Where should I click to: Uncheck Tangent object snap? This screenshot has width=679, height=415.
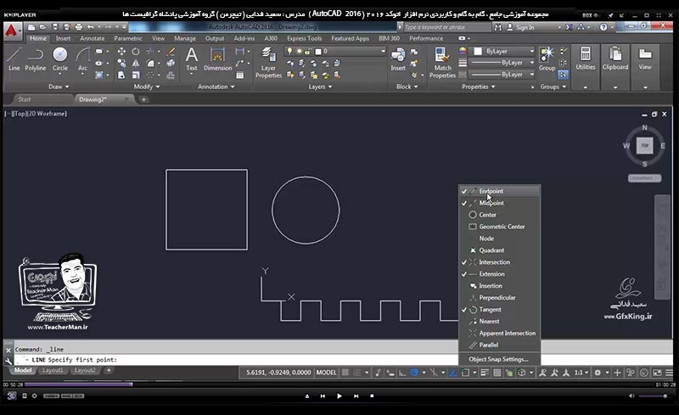click(499, 309)
